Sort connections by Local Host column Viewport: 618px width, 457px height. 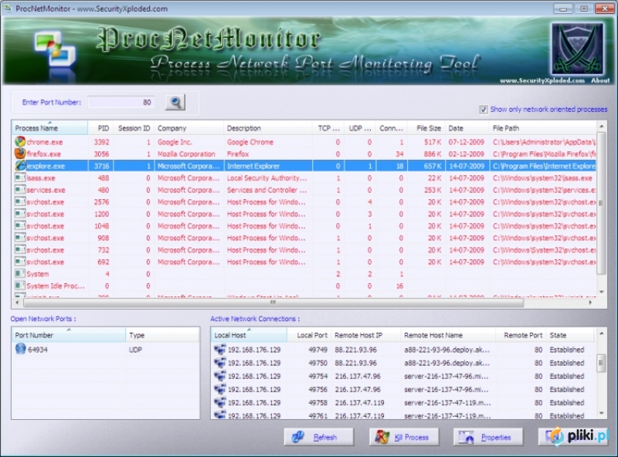(x=249, y=335)
